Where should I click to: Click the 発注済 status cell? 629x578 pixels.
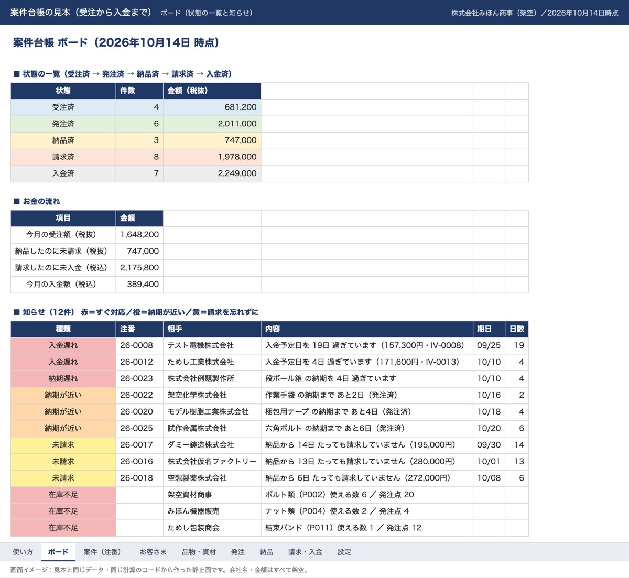[x=63, y=124]
